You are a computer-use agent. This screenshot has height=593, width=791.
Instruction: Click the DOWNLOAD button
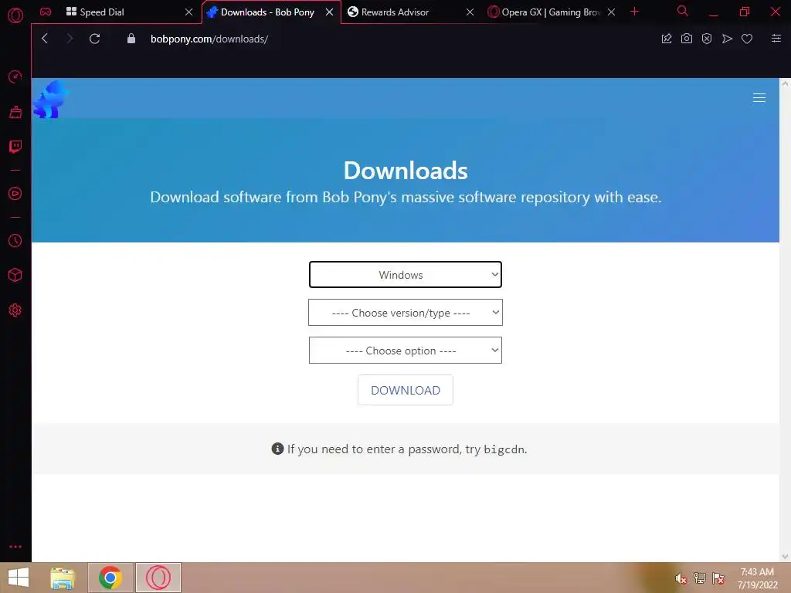pos(406,390)
